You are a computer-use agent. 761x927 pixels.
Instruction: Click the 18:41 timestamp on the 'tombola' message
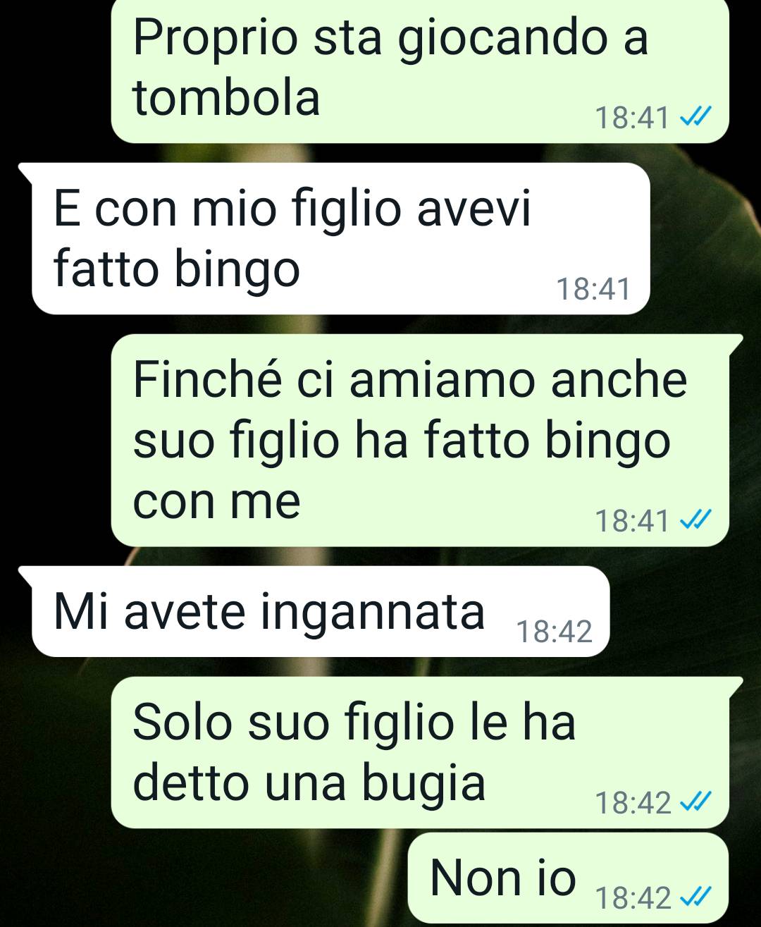pyautogui.click(x=632, y=118)
